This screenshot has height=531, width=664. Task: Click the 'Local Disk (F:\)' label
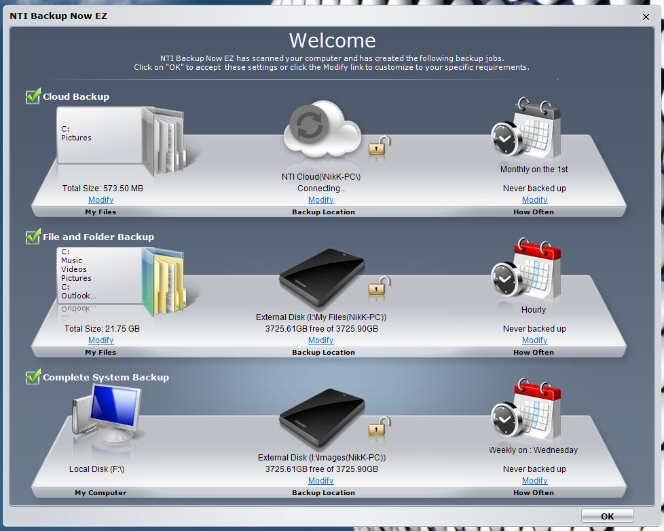pyautogui.click(x=96, y=469)
